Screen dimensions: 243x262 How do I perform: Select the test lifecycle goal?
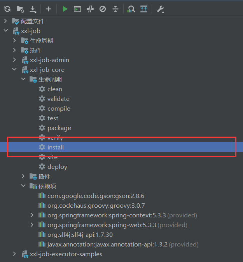click(x=53, y=118)
